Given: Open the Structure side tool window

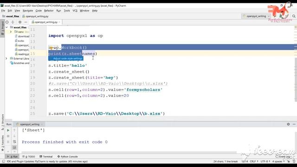Looking at the screenshot, I should coord(2,122).
